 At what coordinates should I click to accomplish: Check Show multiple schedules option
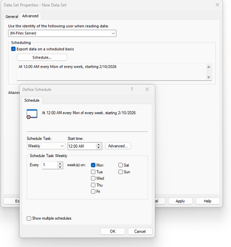tap(29, 218)
